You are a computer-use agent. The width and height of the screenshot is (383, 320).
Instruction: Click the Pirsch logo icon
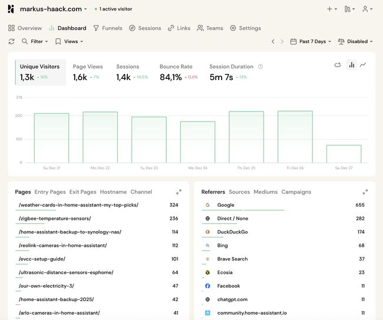click(11, 9)
